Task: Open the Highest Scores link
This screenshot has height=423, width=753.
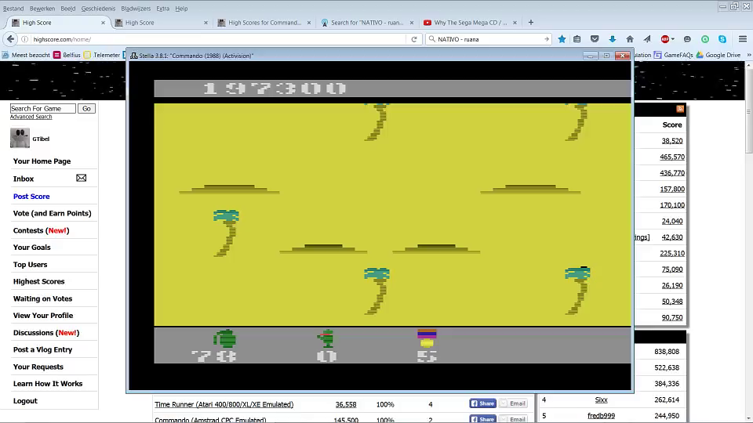Action: click(39, 281)
